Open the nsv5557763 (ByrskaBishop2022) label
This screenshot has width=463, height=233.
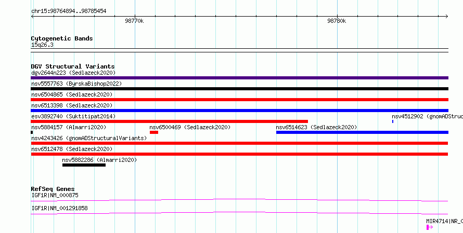[x=76, y=84]
